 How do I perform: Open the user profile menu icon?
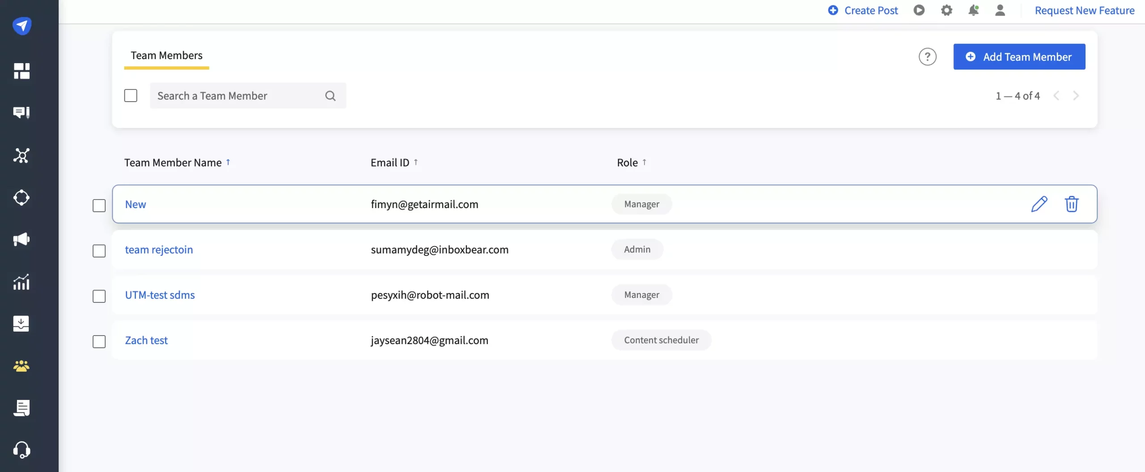[1000, 10]
